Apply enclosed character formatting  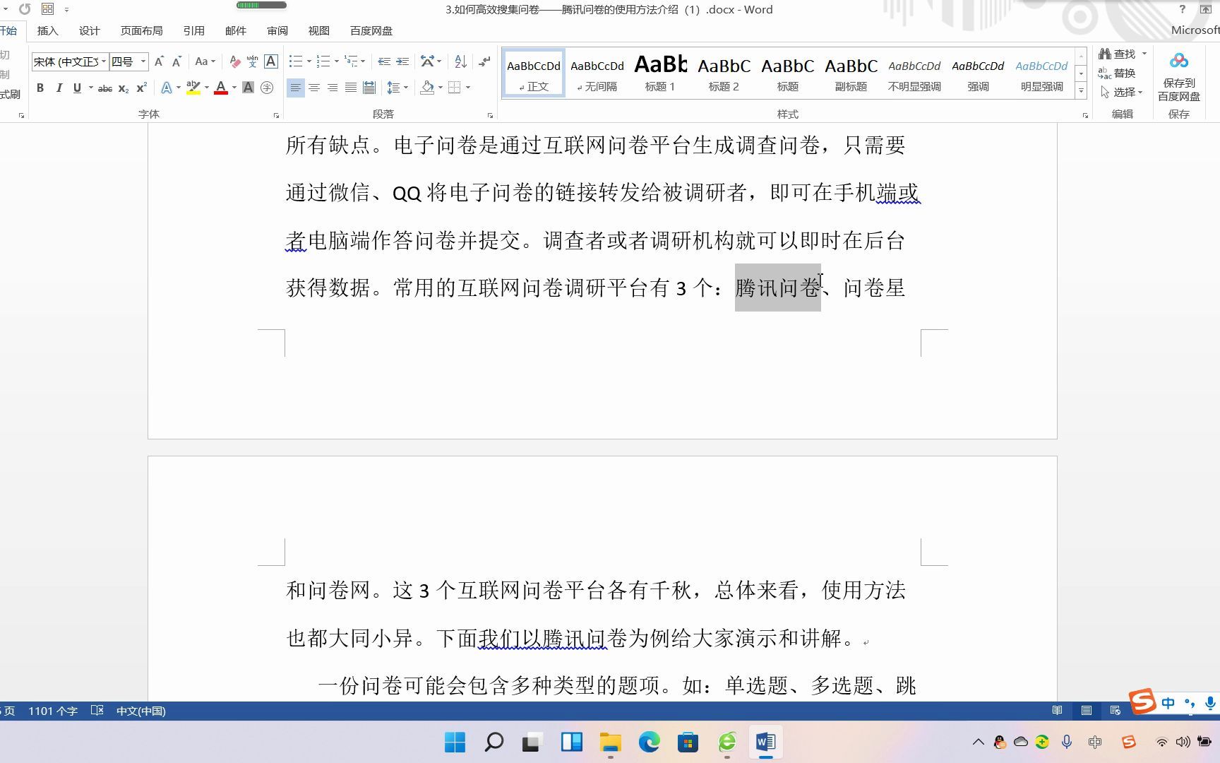(x=267, y=88)
